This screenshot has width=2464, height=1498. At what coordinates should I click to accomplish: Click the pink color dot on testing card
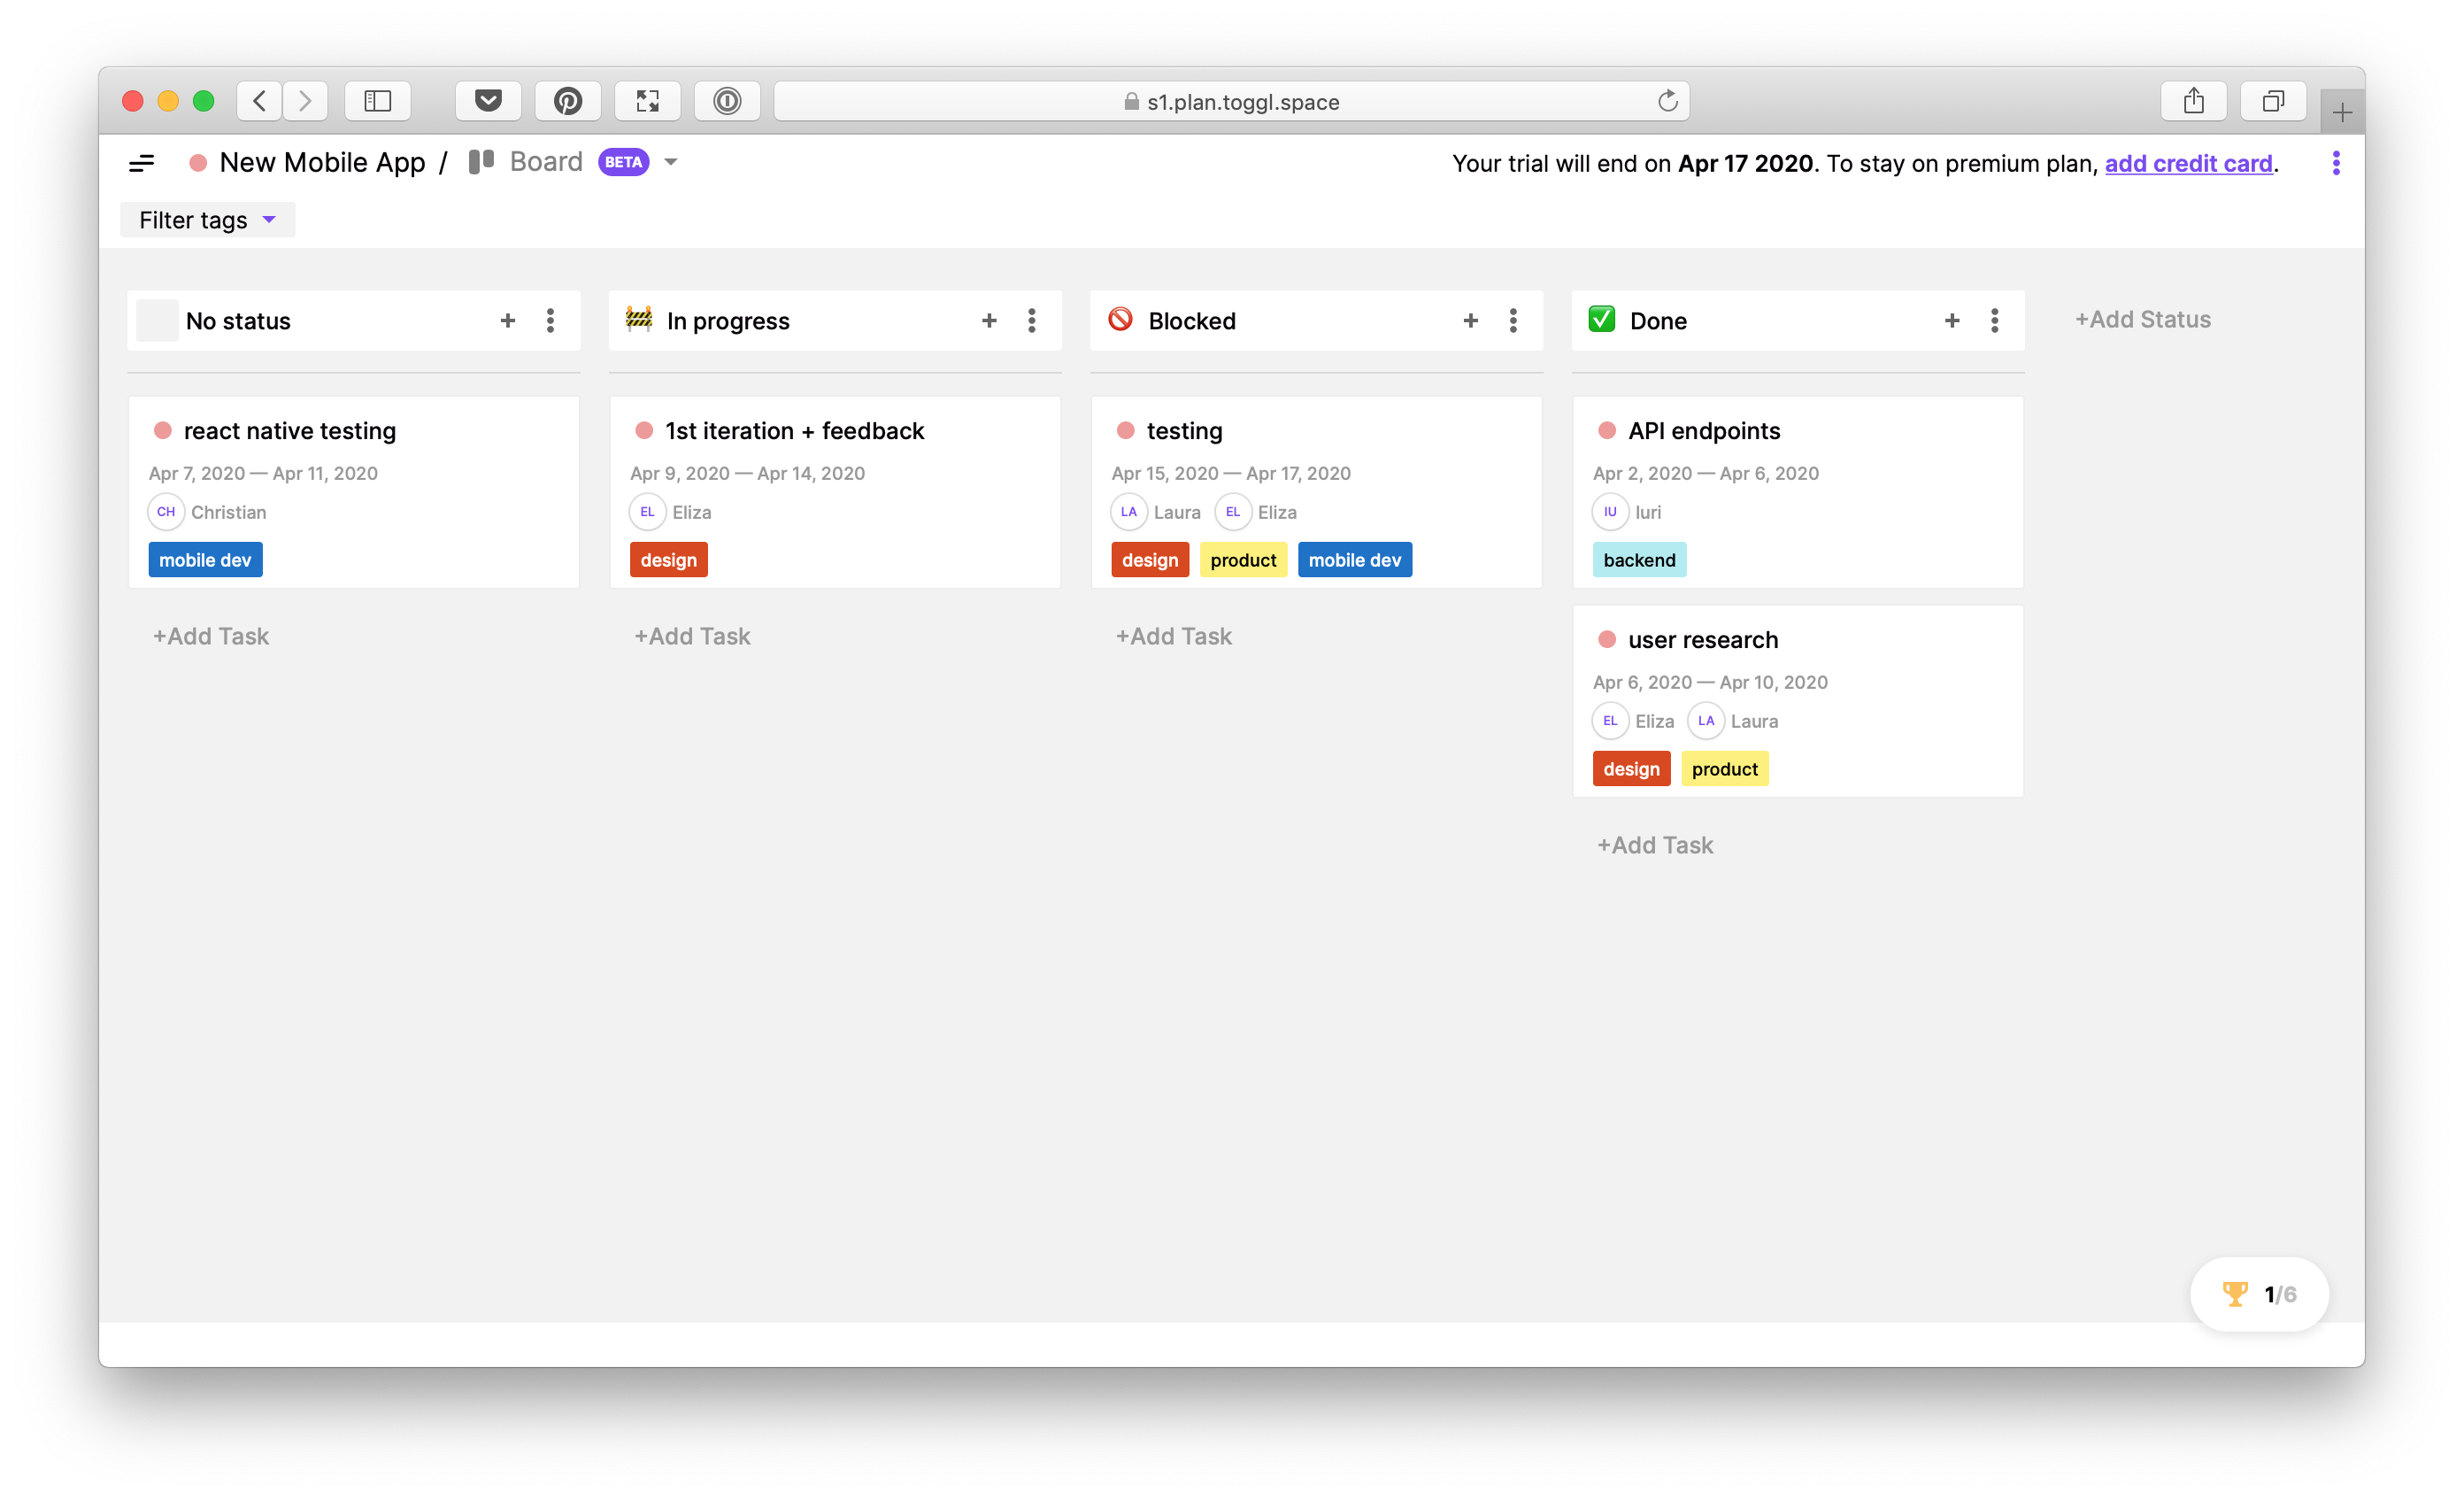point(1125,431)
